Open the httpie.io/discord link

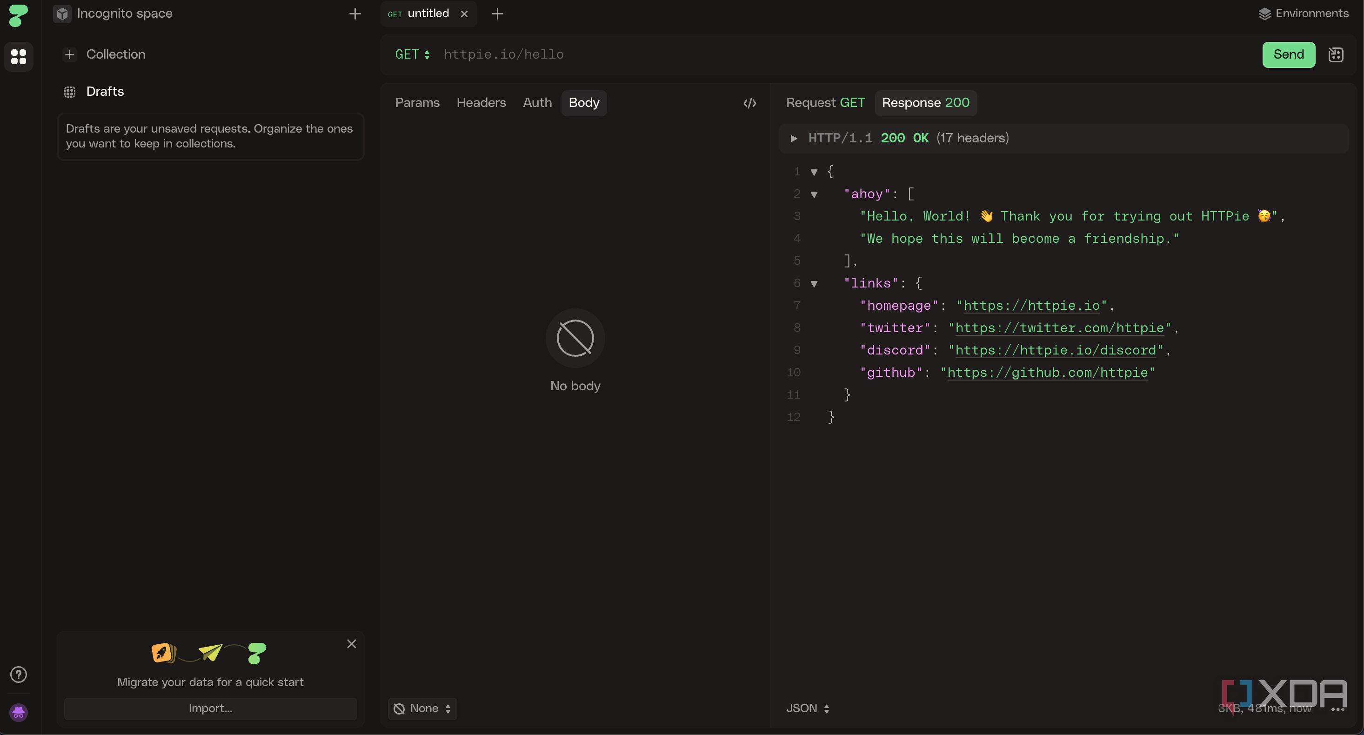coord(1056,350)
